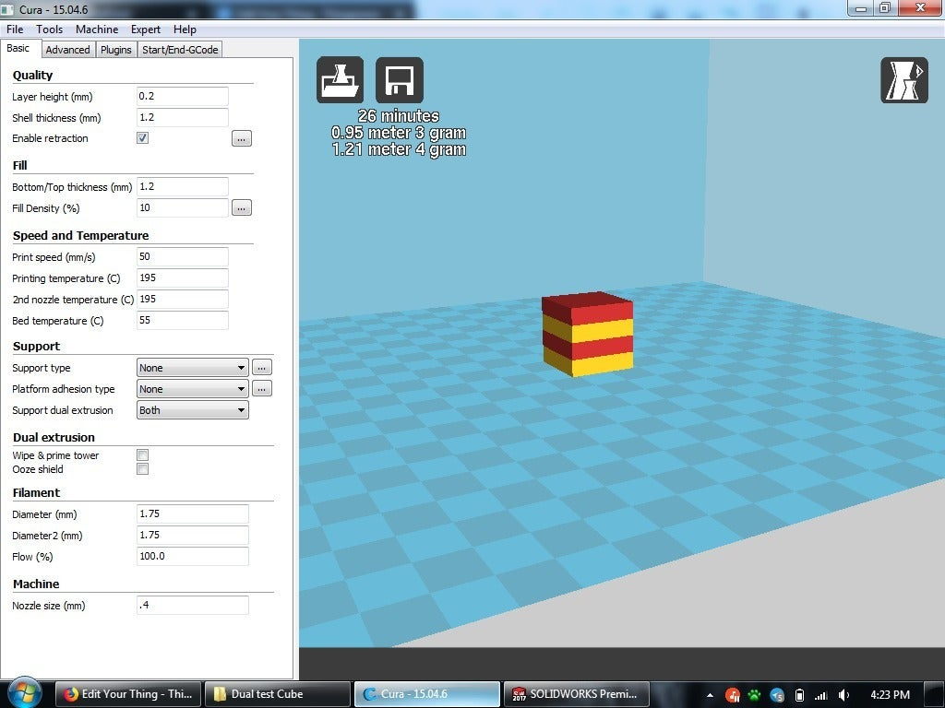Open platform adhesion expert settings icon

[x=261, y=388]
